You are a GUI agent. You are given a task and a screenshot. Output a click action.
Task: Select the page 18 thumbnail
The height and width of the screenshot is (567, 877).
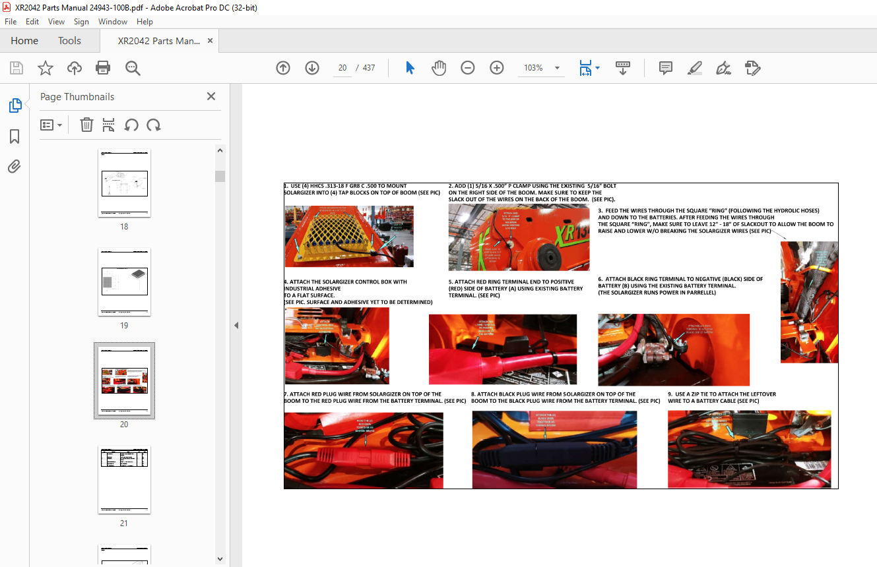124,183
